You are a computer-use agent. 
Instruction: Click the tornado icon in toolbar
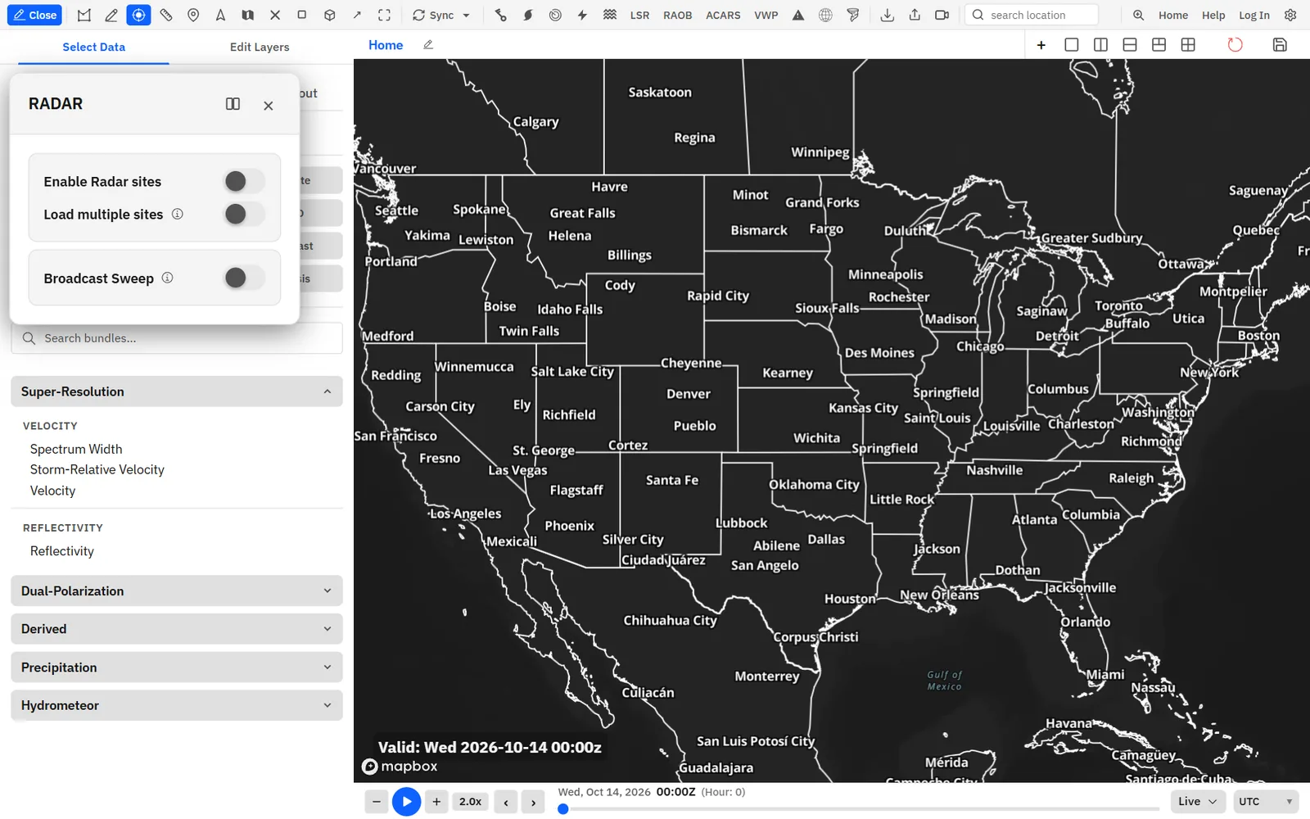[x=853, y=15]
